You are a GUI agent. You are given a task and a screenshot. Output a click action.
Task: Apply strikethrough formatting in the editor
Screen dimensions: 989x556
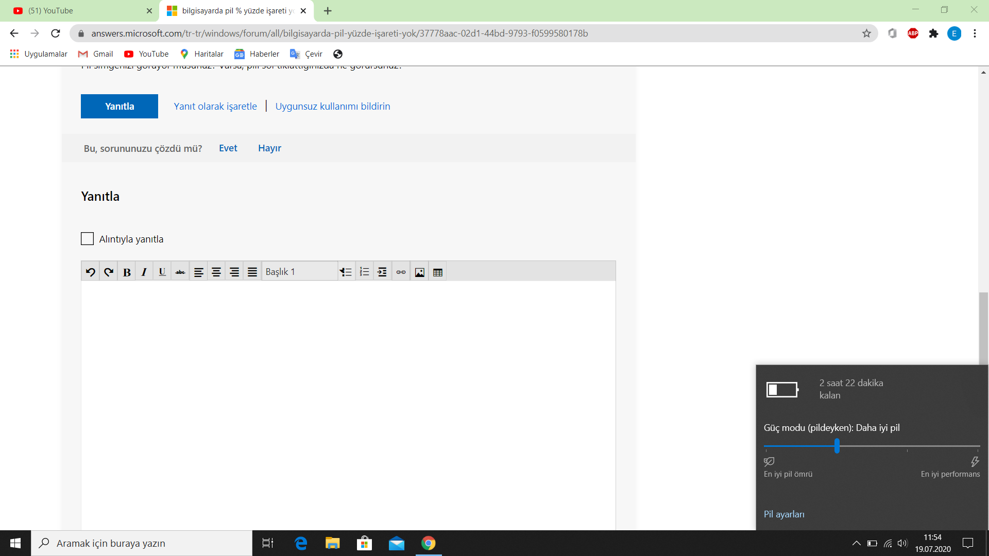pos(180,272)
